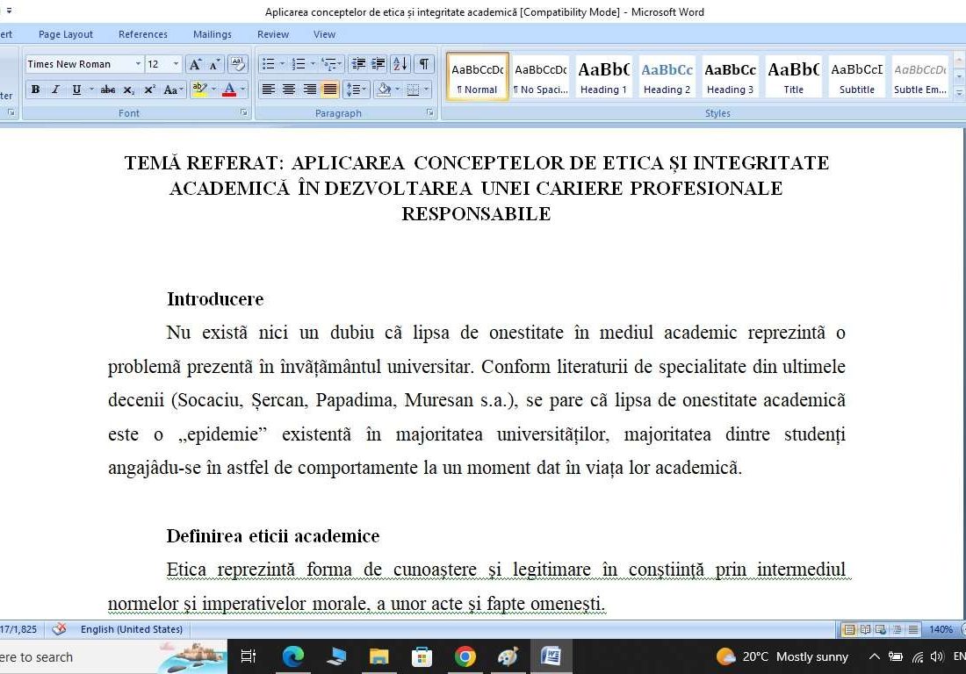Switch to the Review ribbon tab
Image resolution: width=966 pixels, height=674 pixels.
(x=272, y=34)
